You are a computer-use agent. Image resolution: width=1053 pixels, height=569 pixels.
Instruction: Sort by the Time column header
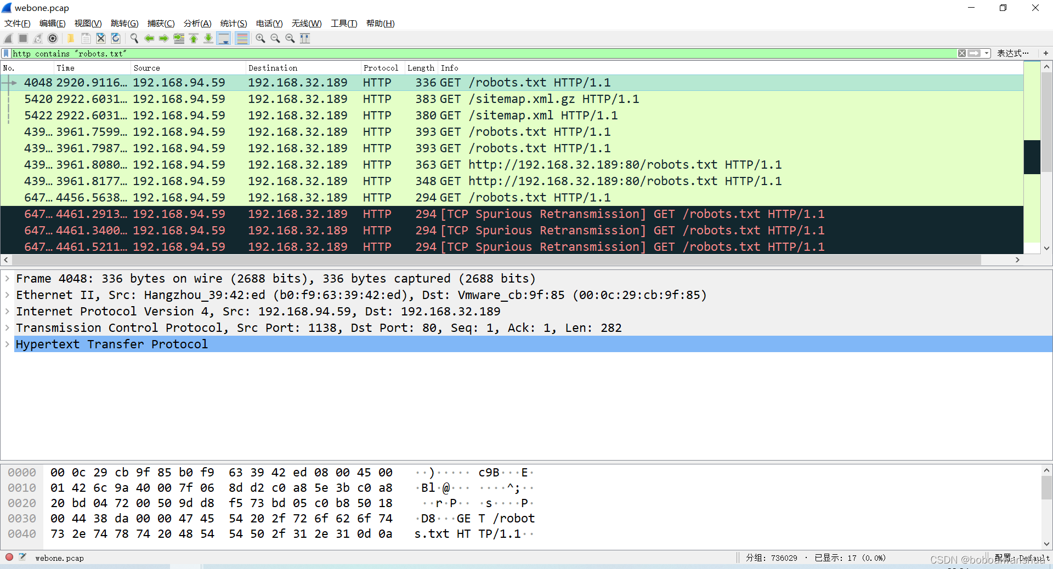click(93, 68)
